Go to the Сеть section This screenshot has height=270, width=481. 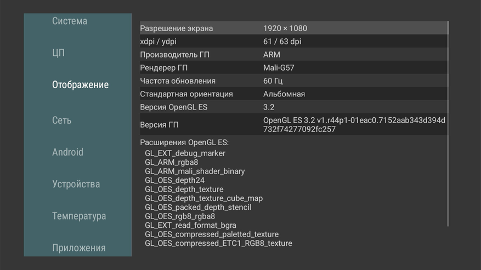click(x=61, y=120)
